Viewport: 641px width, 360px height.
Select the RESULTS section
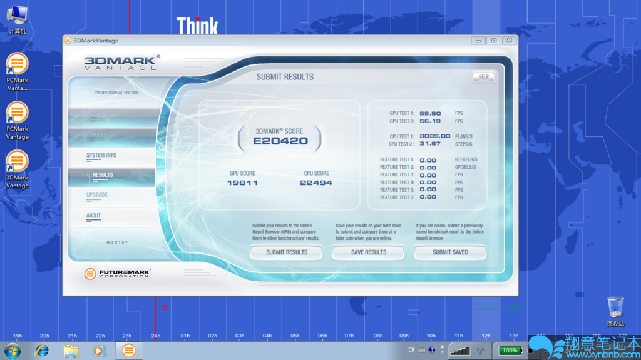point(111,177)
